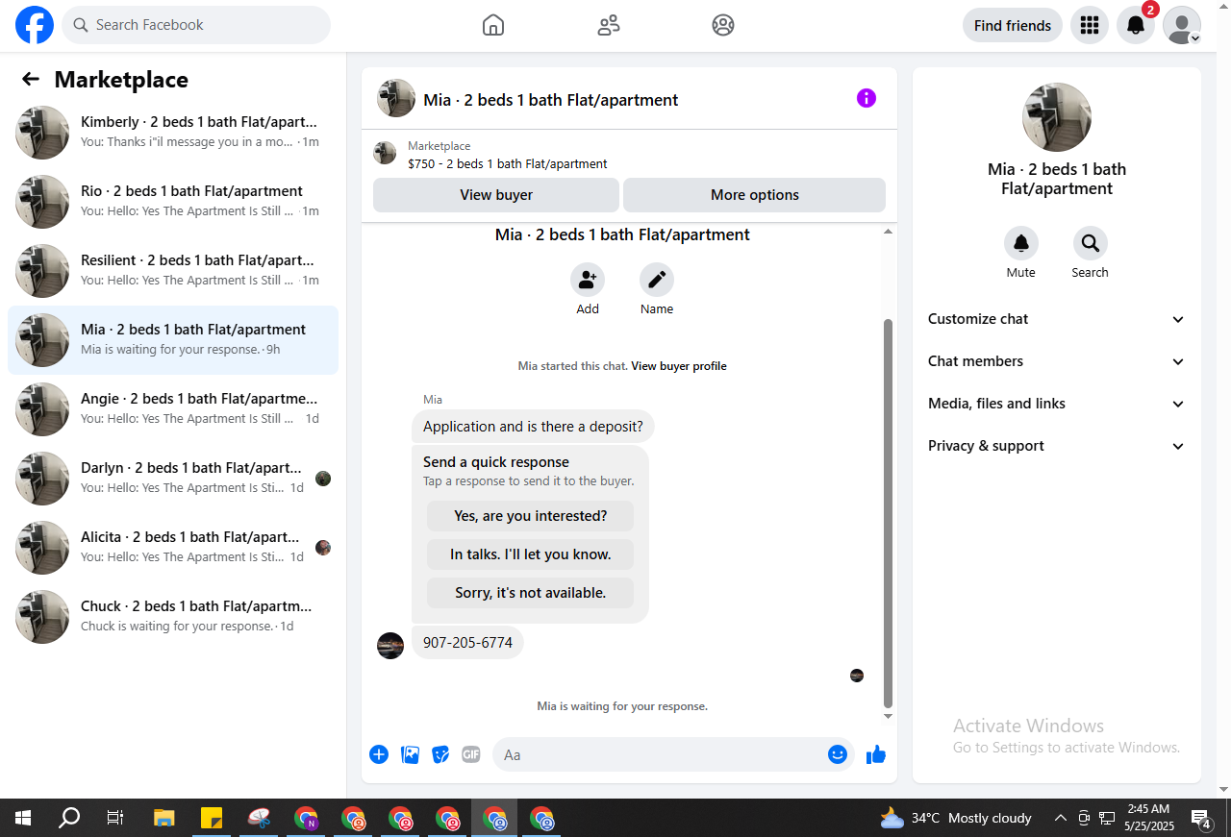The width and height of the screenshot is (1231, 837).
Task: Click large listing photo in right panel
Action: coord(1057,117)
